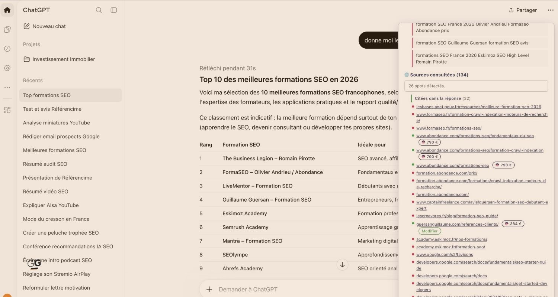Click the LiveMentor – Formation SEO table cell
The height and width of the screenshot is (297, 558).
pyautogui.click(x=257, y=186)
